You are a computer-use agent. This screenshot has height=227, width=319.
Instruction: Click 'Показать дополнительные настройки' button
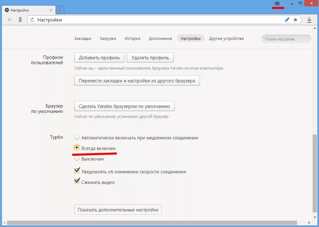[118, 210]
